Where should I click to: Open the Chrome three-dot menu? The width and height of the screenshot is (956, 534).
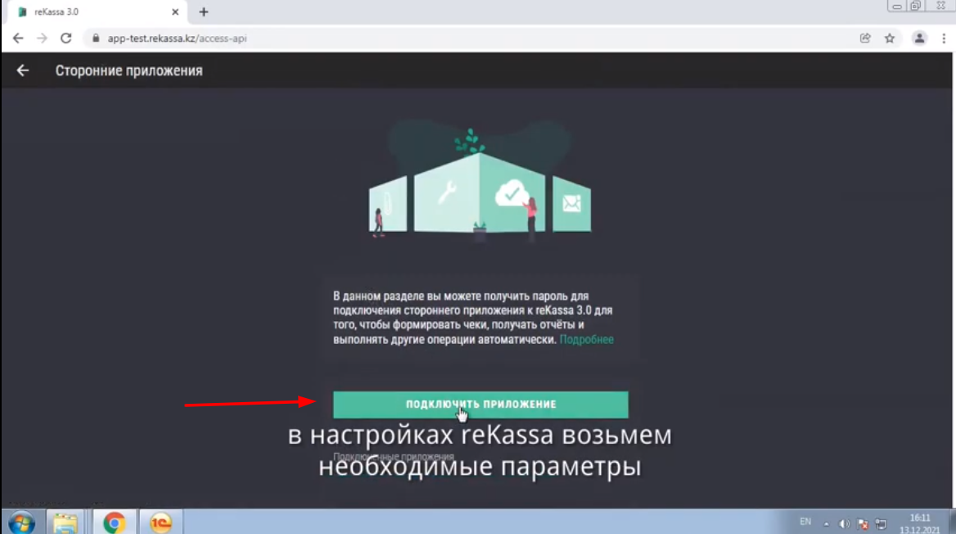click(944, 38)
